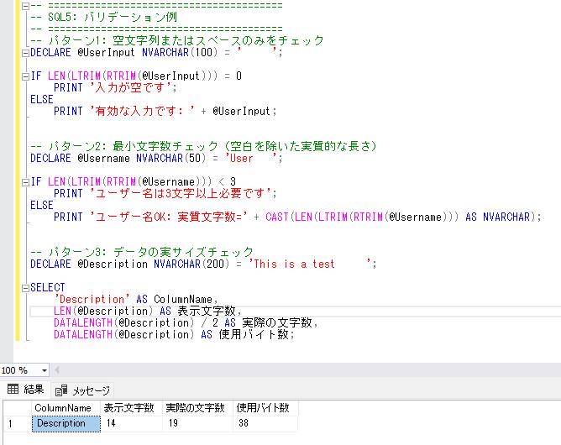Viewport: 561px width, 445px height.
Task: Select the cell with value 14
Action: coord(128,424)
